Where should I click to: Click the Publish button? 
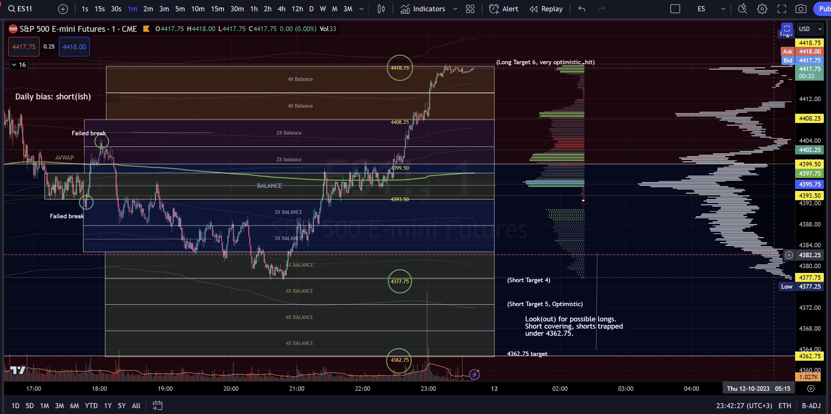[x=823, y=9]
